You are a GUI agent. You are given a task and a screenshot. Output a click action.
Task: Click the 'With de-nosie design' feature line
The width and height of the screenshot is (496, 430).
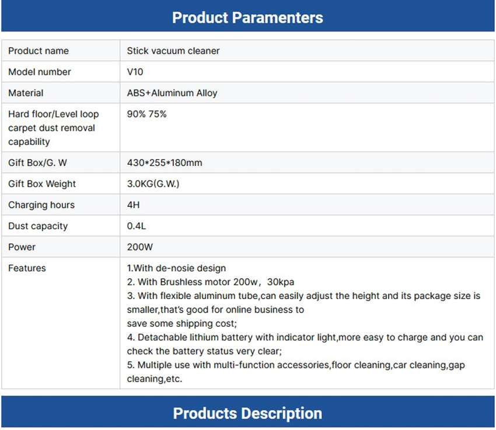tap(176, 268)
